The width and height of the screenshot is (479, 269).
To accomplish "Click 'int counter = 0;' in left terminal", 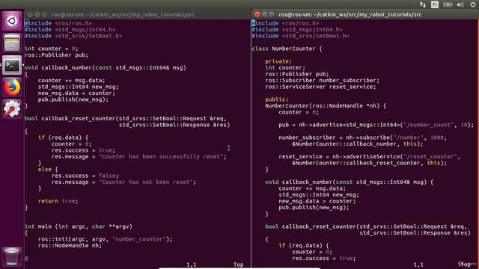I will click(x=52, y=49).
